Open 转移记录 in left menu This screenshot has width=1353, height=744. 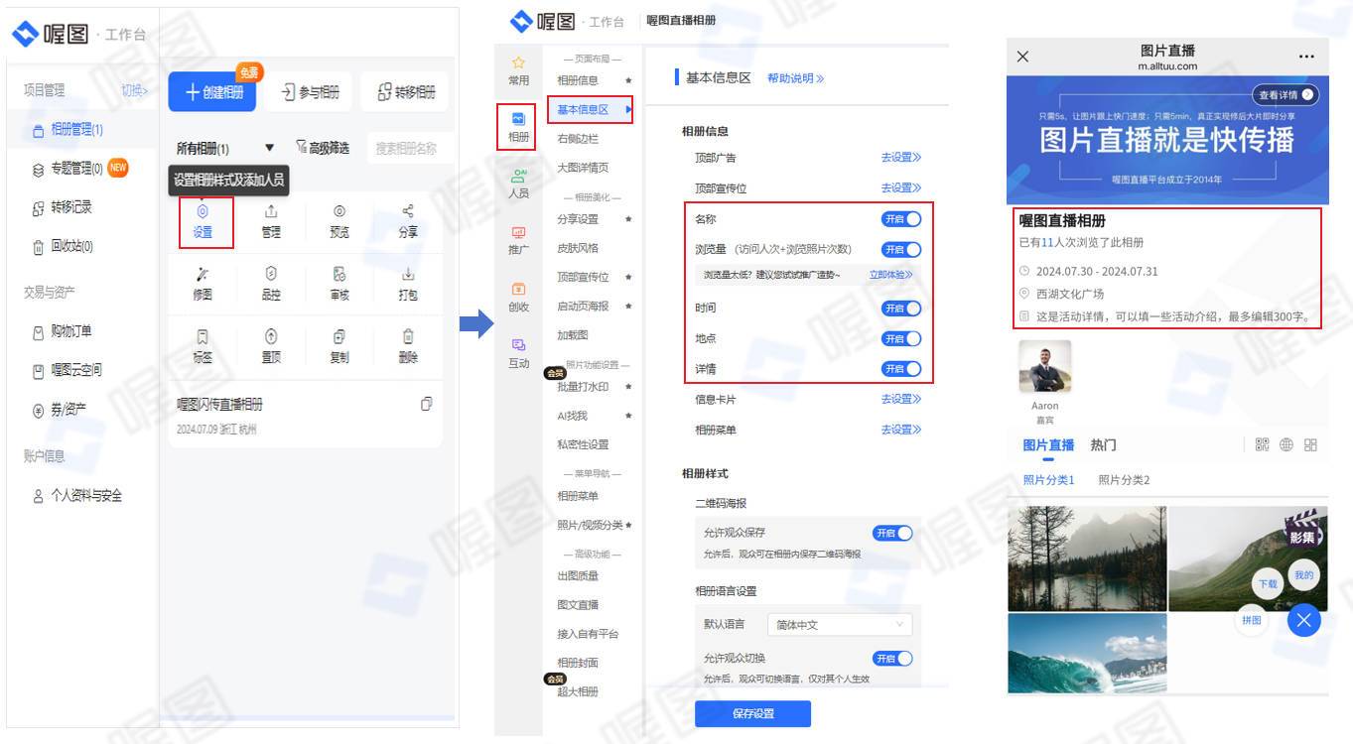[70, 207]
